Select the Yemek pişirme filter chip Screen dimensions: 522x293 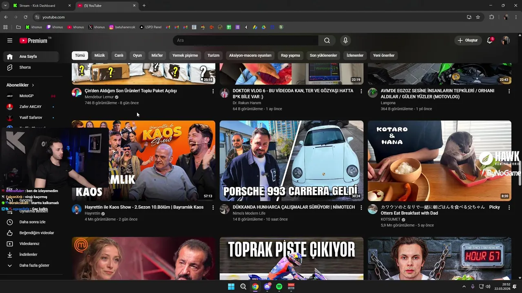click(x=185, y=55)
